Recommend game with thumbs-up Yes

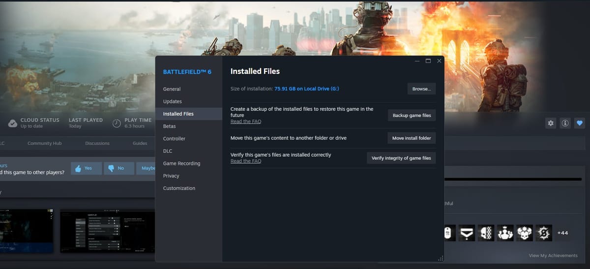pos(86,168)
